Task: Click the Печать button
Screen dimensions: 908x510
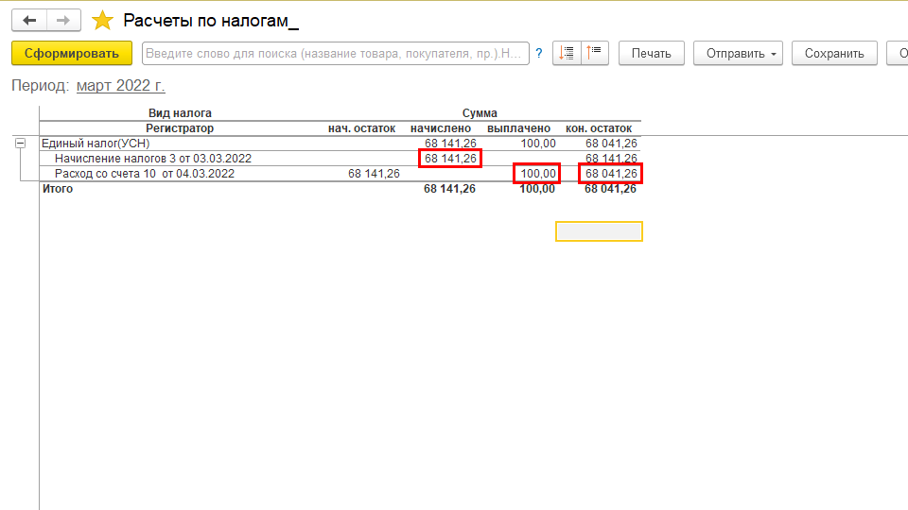Action: [651, 54]
